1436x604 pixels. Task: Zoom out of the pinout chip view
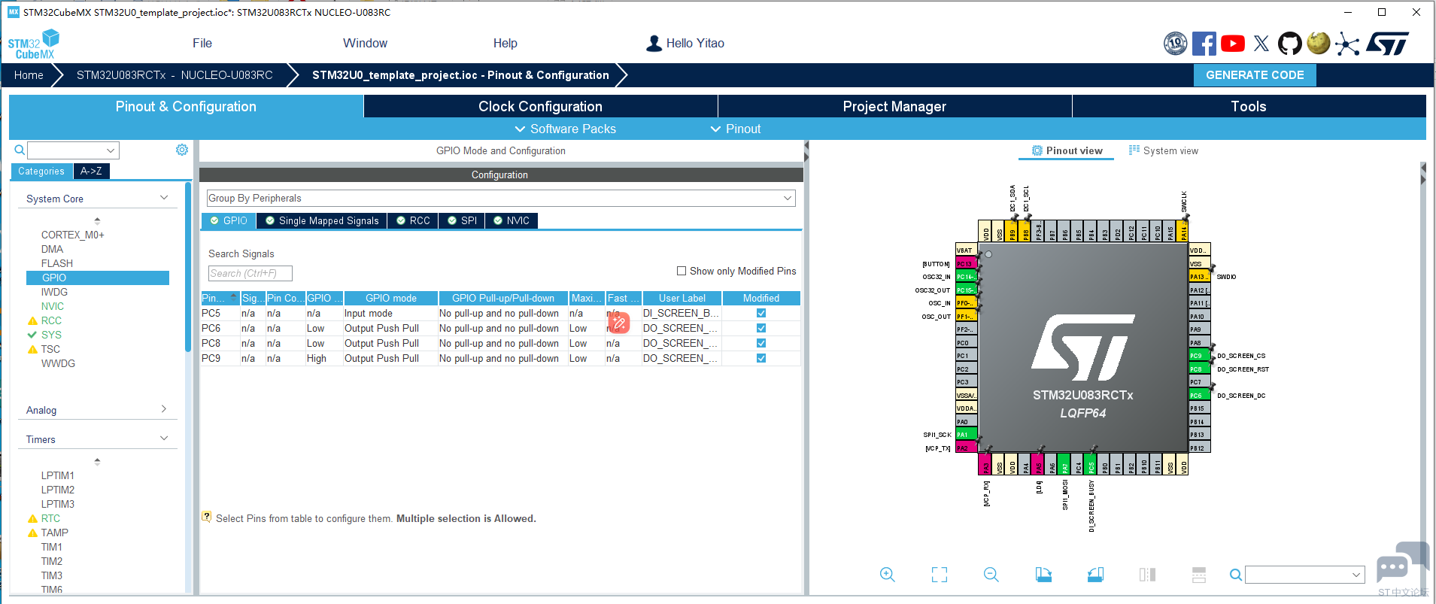(991, 575)
